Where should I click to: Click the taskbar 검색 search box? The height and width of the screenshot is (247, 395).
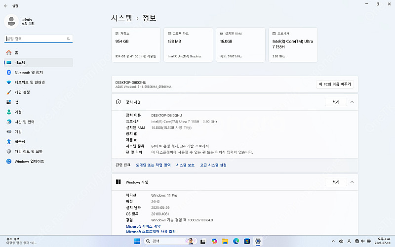pos(170,241)
